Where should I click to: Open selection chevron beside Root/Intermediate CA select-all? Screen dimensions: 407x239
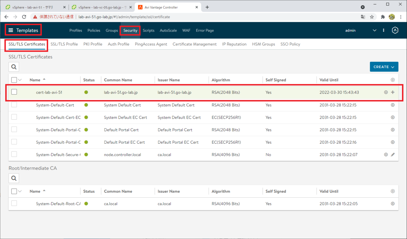(20, 191)
